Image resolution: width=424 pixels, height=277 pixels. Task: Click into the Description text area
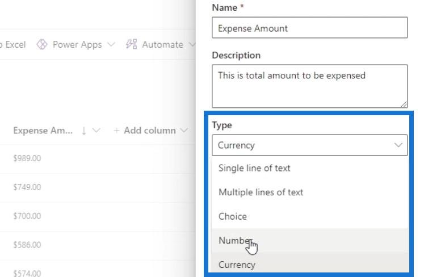point(309,86)
